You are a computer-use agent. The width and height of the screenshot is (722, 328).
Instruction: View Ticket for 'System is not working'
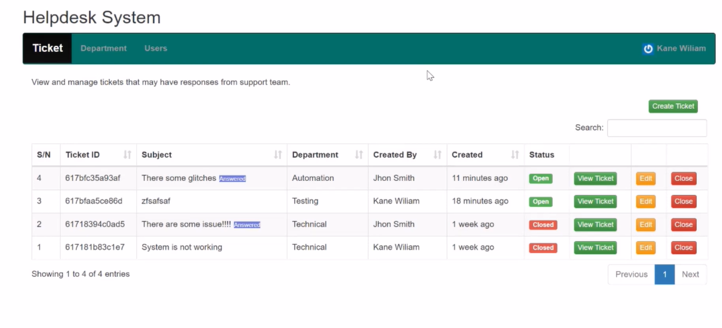595,248
